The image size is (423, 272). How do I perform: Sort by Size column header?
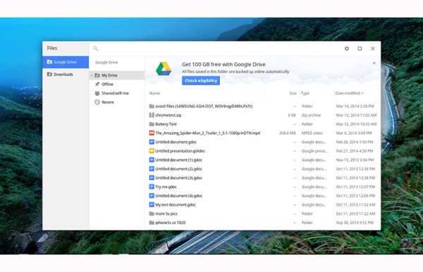(293, 93)
